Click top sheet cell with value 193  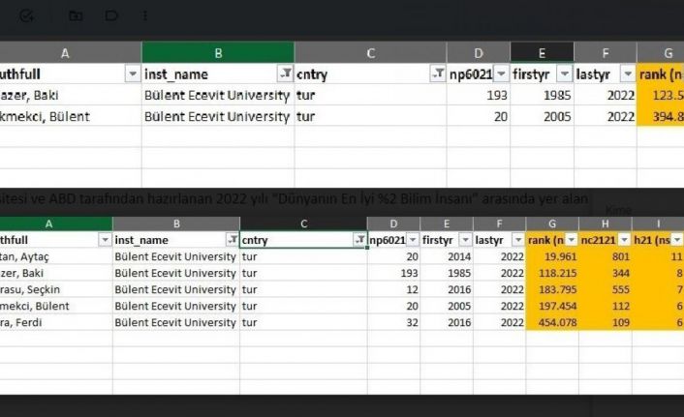pos(479,95)
